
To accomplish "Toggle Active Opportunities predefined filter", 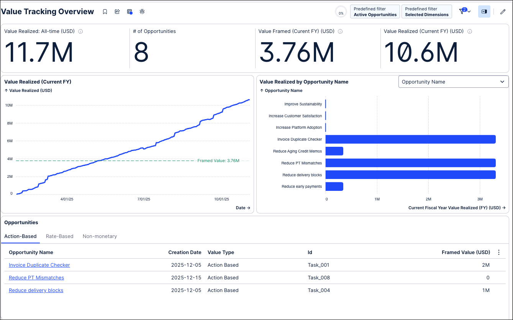I will coord(375,11).
